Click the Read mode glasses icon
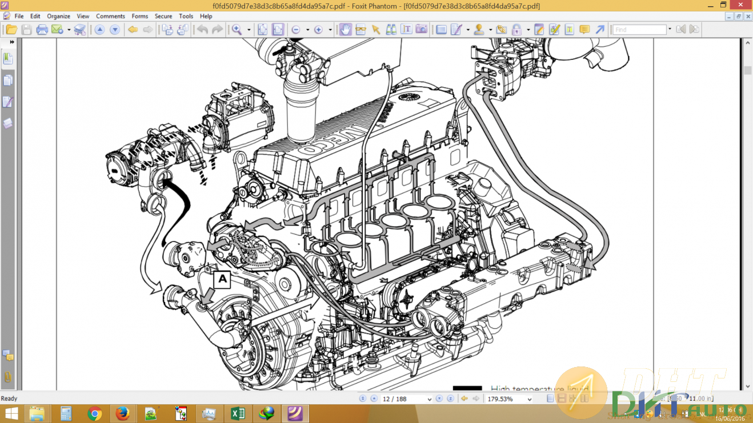 (x=361, y=30)
